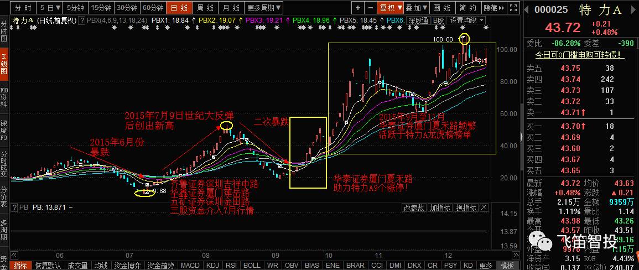The height and width of the screenshot is (270, 639).
Task: Select 60分钟 period tab
Action: pos(153,8)
